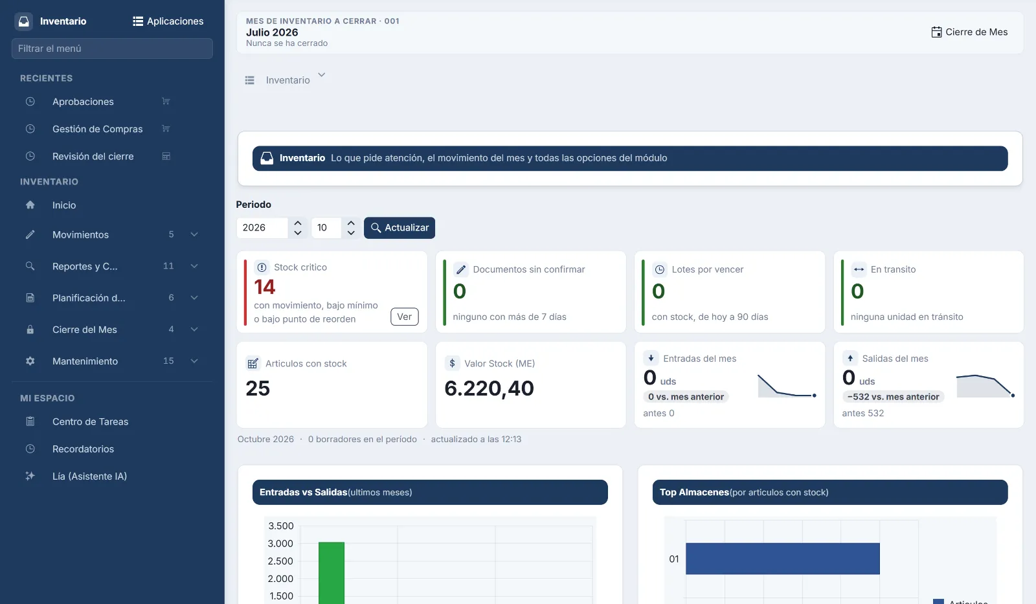Click the clock icon next to Revisión del cierre

click(x=30, y=156)
